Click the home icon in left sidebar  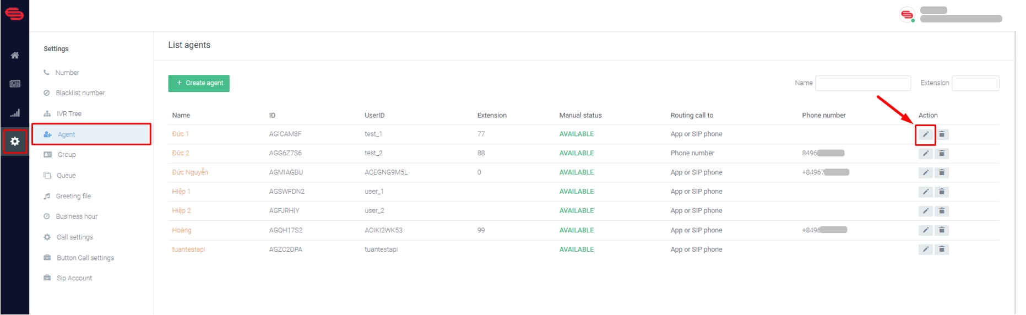click(x=15, y=55)
